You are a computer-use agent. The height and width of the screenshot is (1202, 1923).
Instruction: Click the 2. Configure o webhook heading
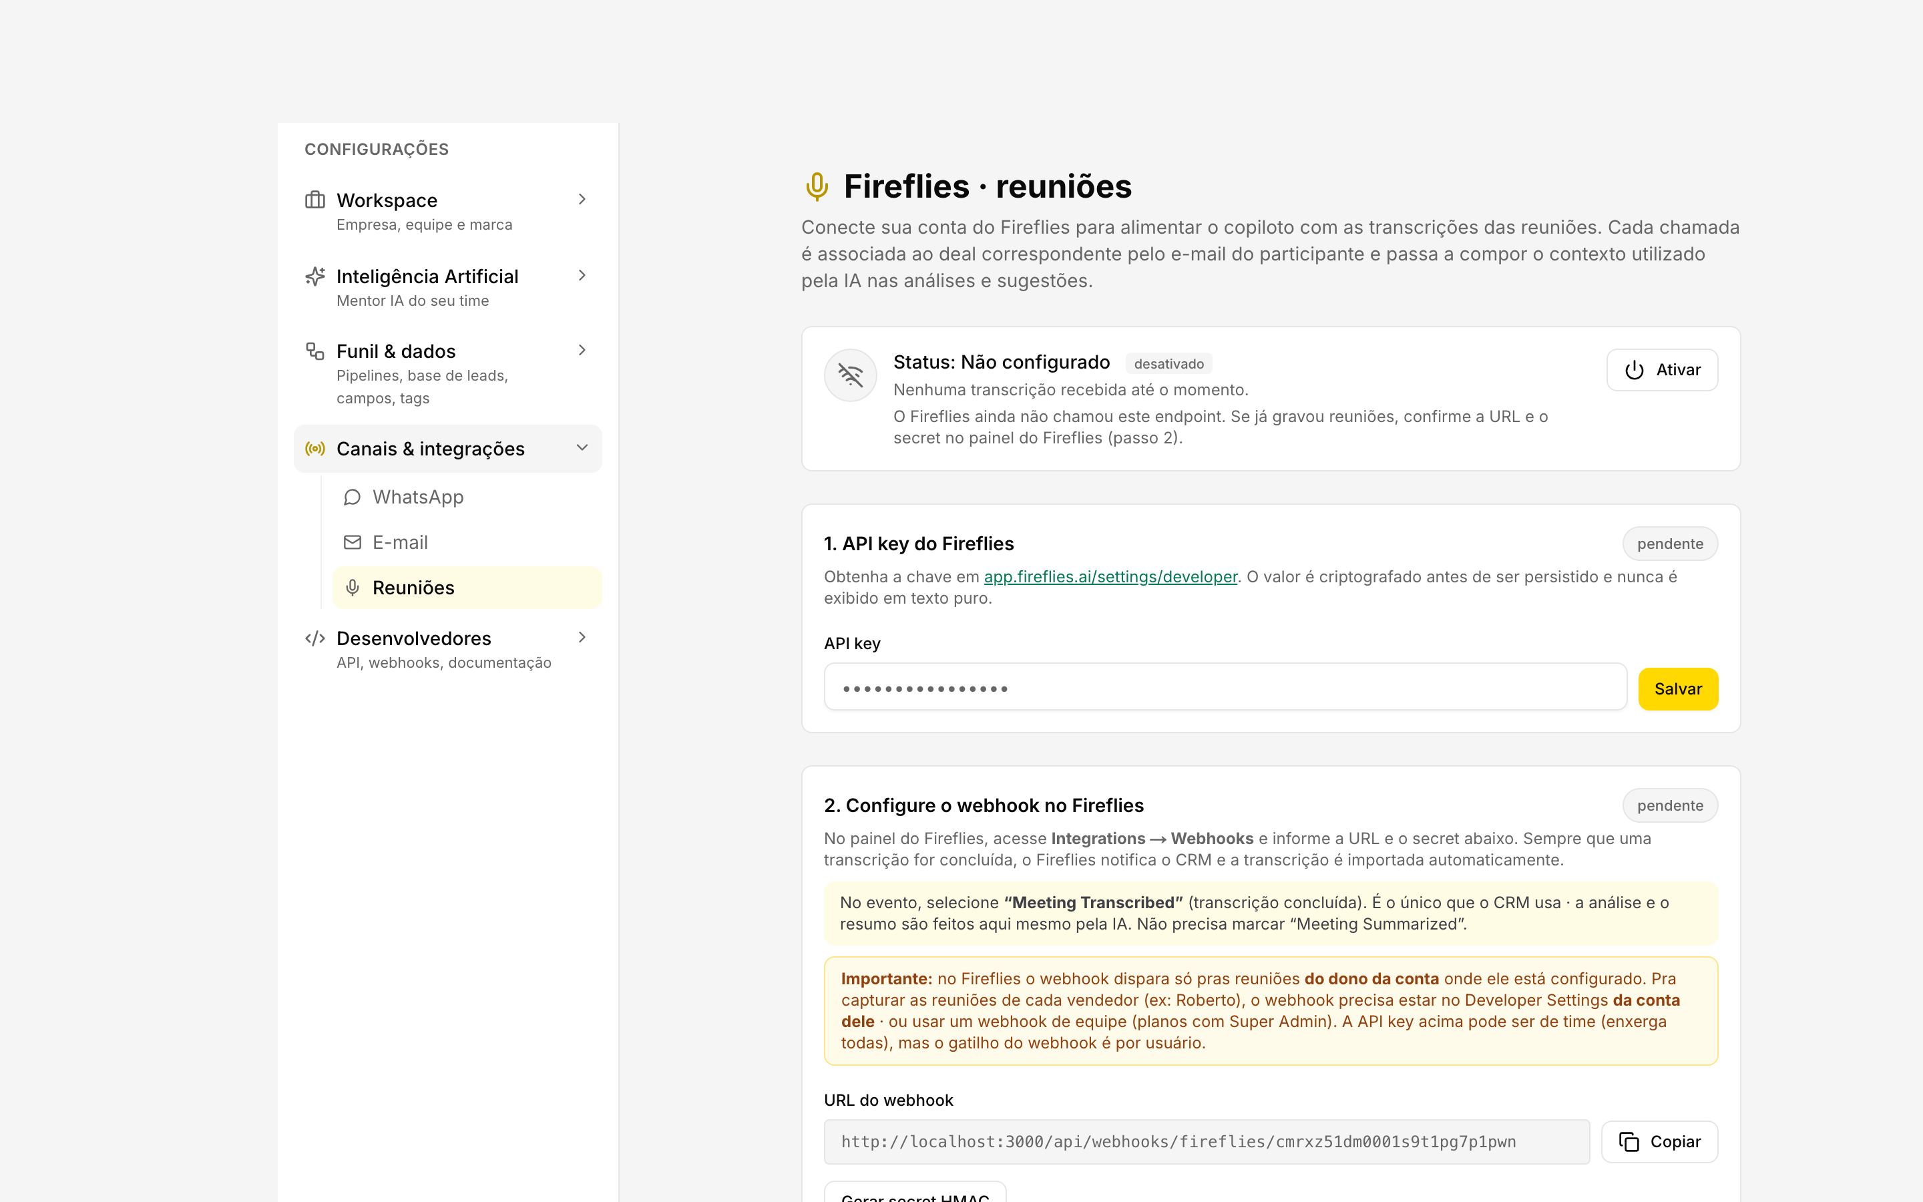tap(984, 805)
